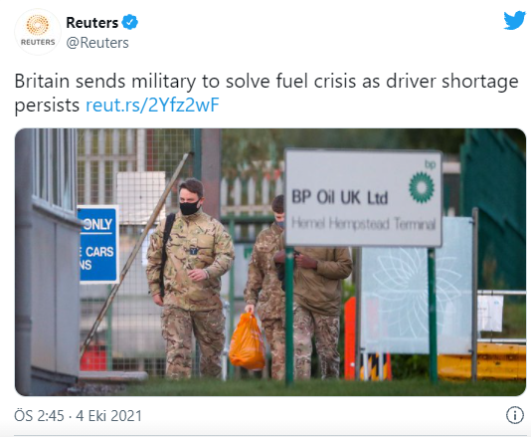Viewport: 531px width, 437px height.
Task: Open the Reuters display name
Action: pyautogui.click(x=92, y=23)
